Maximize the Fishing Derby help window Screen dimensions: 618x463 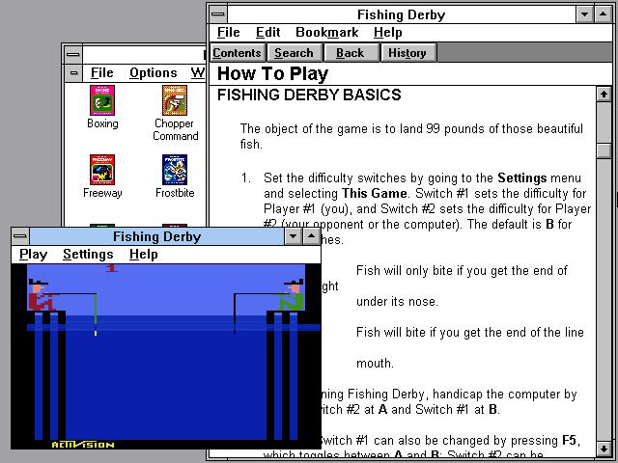pyautogui.click(x=604, y=14)
